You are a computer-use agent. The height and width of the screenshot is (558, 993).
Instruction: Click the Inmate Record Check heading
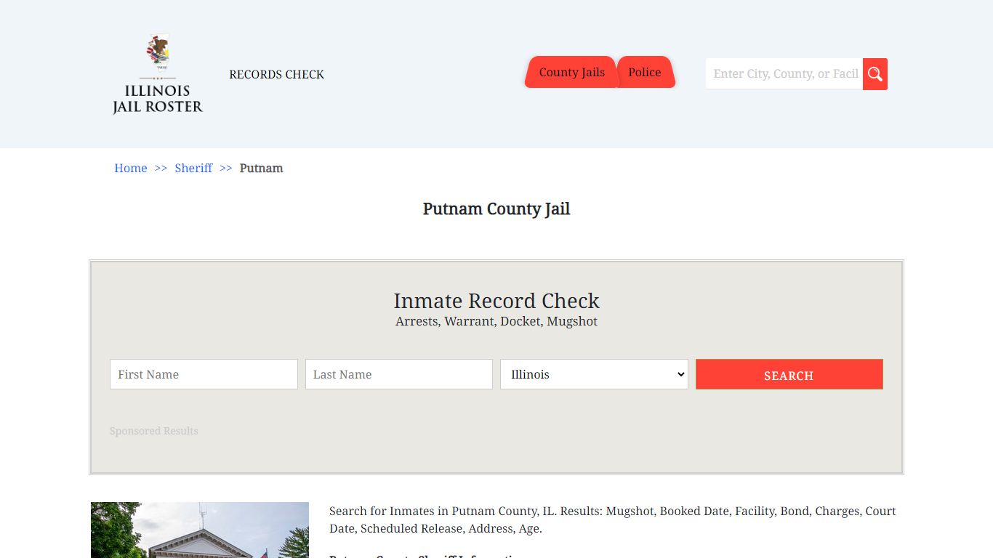496,301
